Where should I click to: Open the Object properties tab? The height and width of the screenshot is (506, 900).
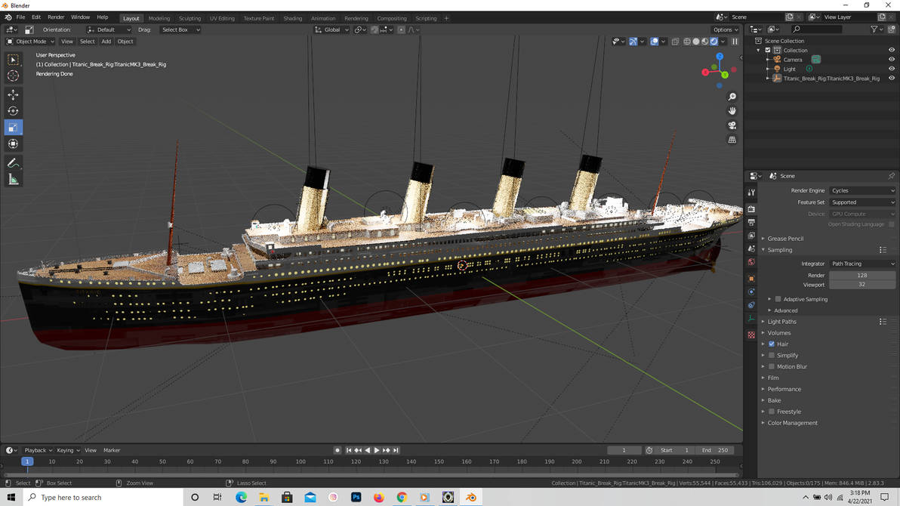[751, 279]
